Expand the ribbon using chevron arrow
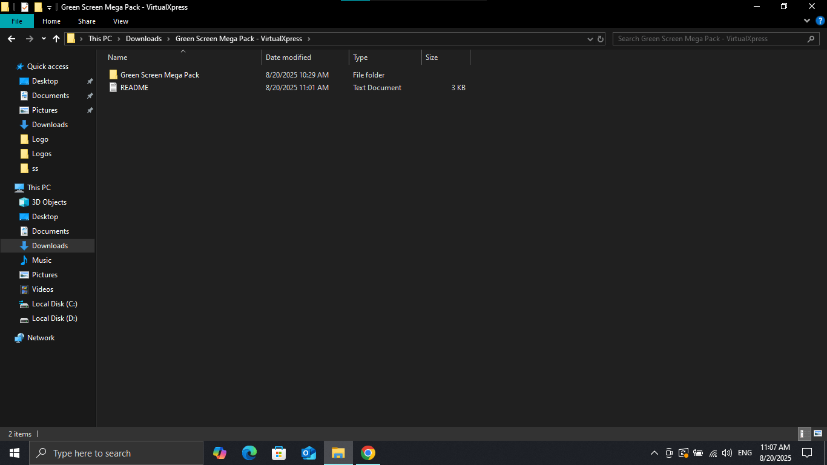The width and height of the screenshot is (827, 465). pos(806,21)
